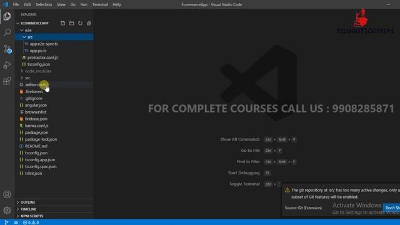The height and width of the screenshot is (225, 400).
Task: Click Go to File shortcut text
Action: [x=250, y=151]
